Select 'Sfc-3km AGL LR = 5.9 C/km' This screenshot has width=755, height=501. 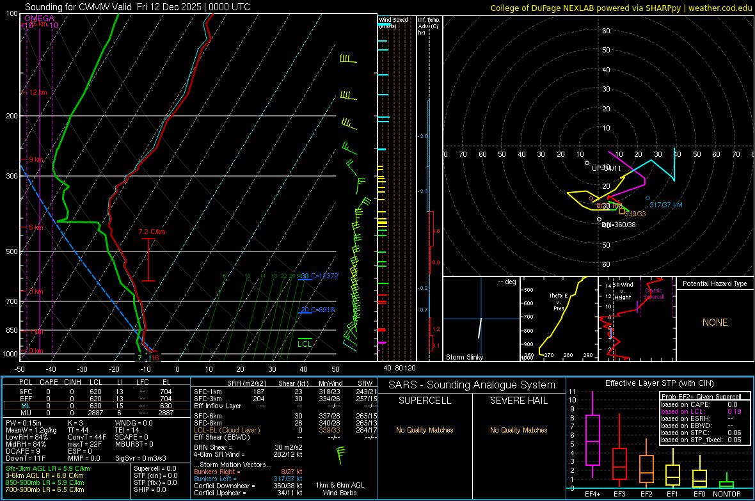pos(48,469)
